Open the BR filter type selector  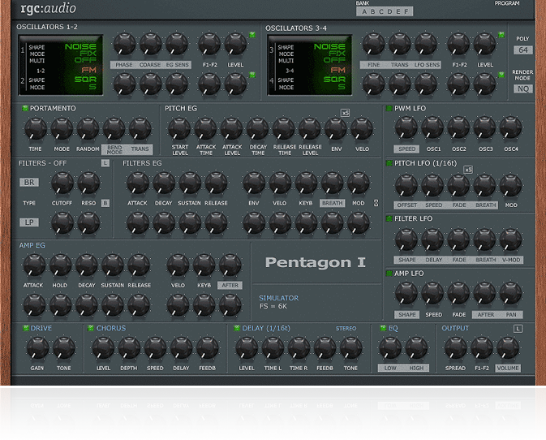point(29,182)
